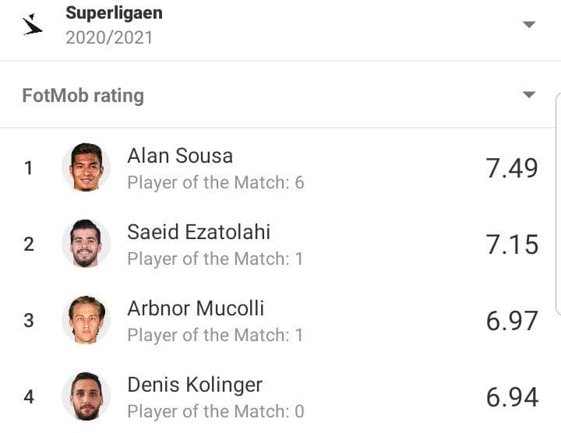
Task: Select the Denis Kolinger name link
Action: (x=195, y=385)
